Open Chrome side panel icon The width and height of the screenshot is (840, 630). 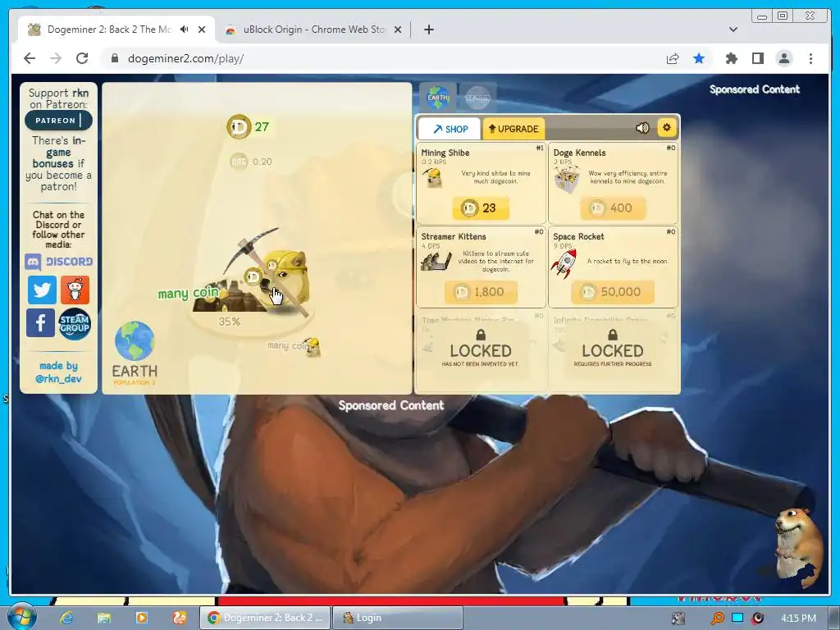click(757, 58)
